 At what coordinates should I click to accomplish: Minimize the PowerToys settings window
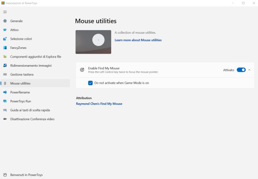point(233,3)
